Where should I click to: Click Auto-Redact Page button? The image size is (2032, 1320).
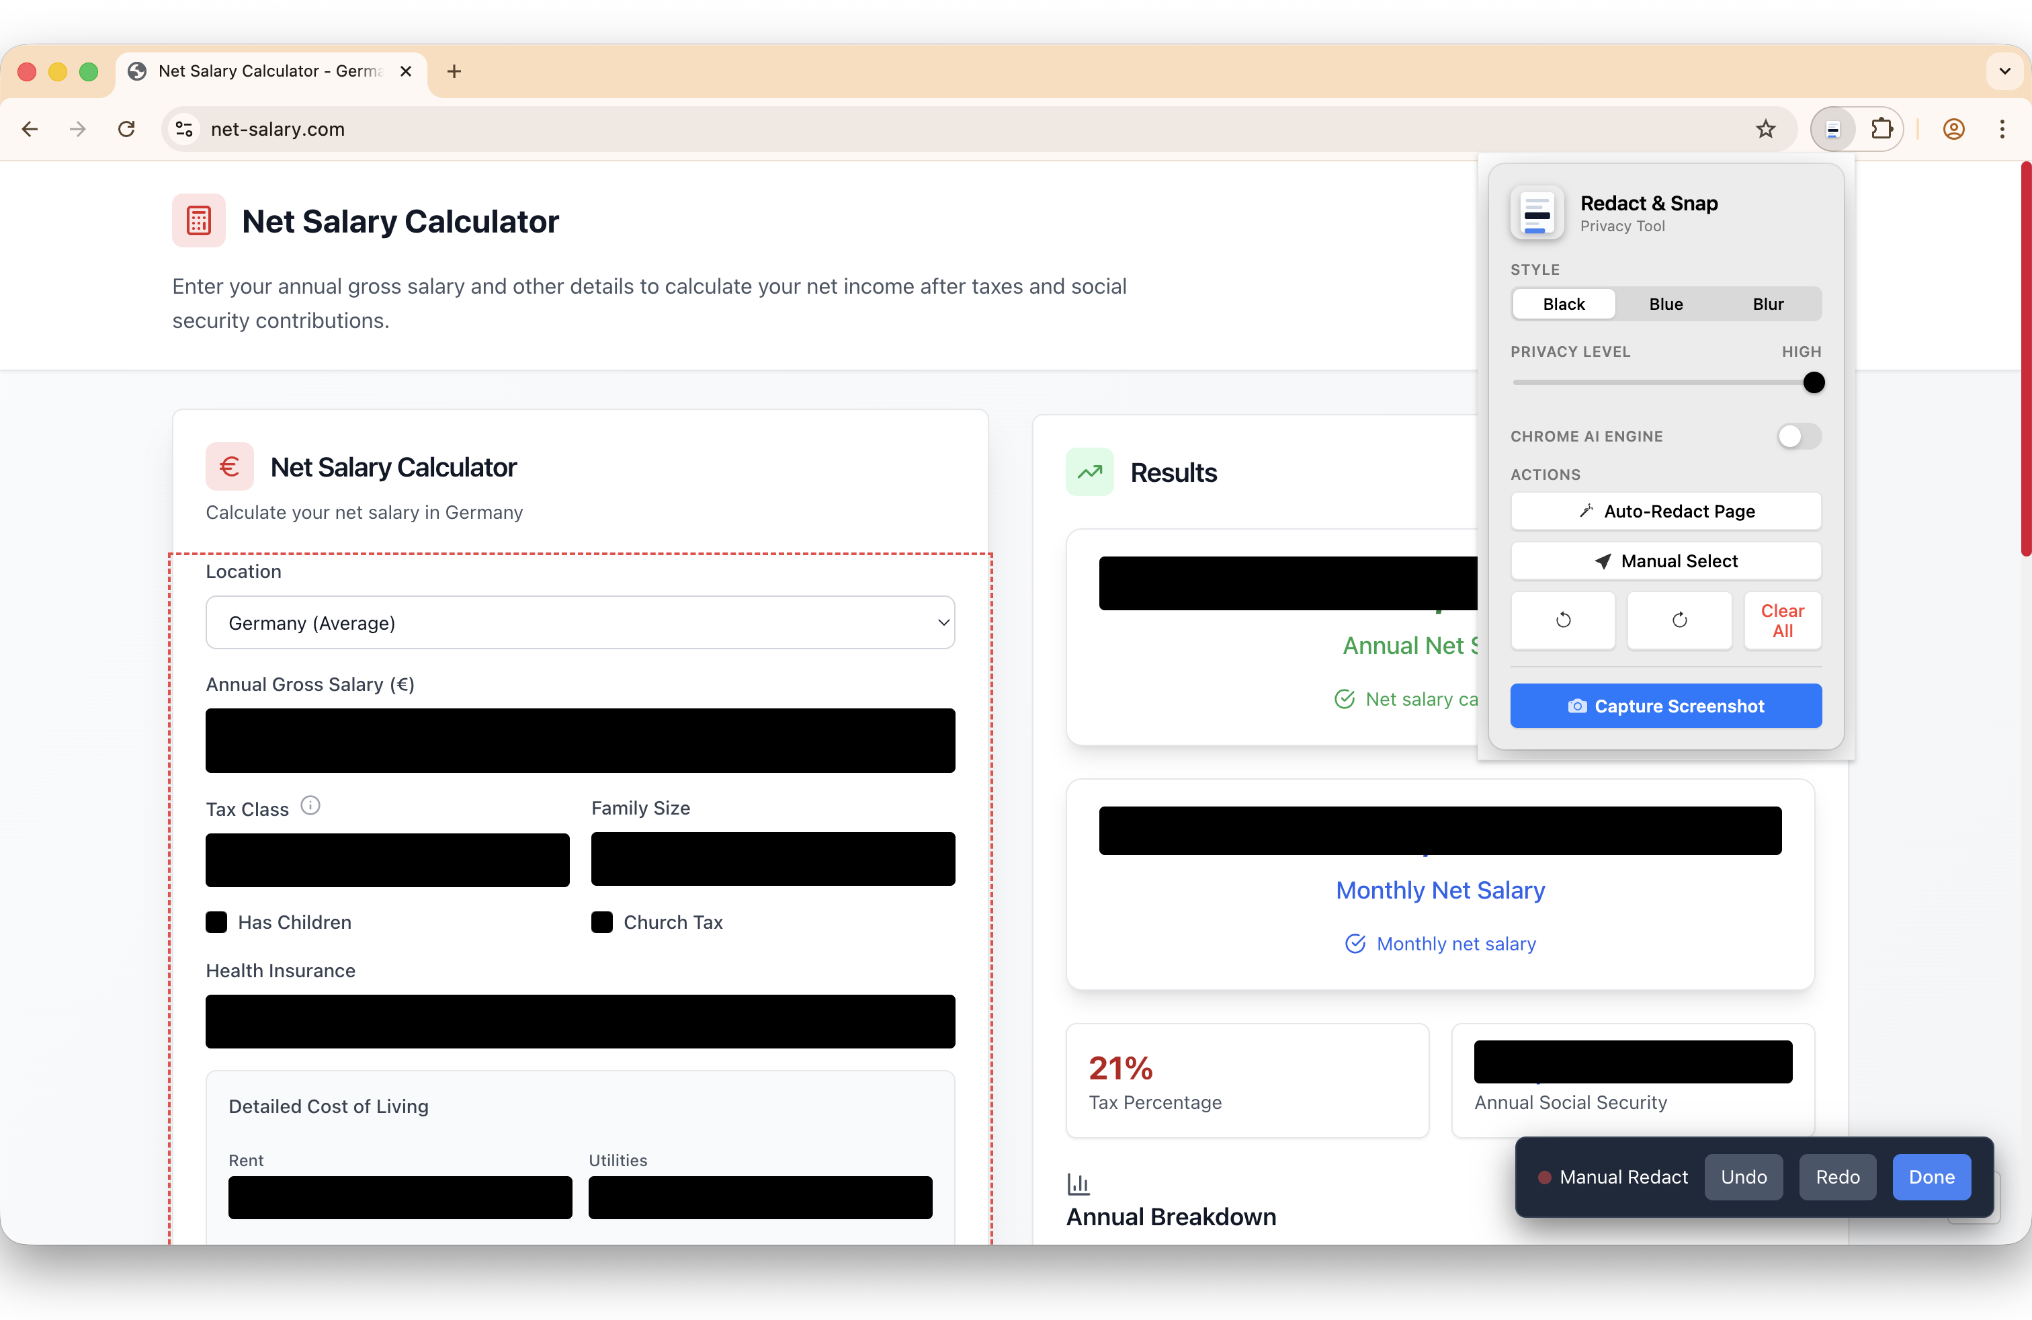tap(1666, 511)
